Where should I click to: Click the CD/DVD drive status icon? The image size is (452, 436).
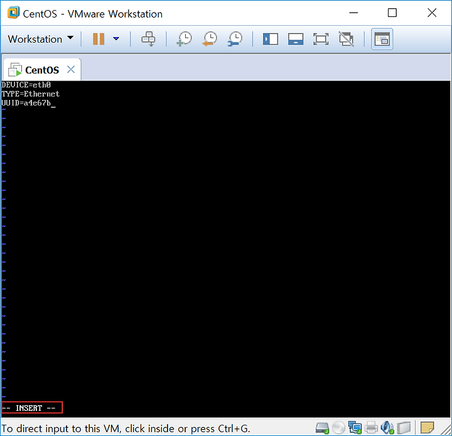338,428
